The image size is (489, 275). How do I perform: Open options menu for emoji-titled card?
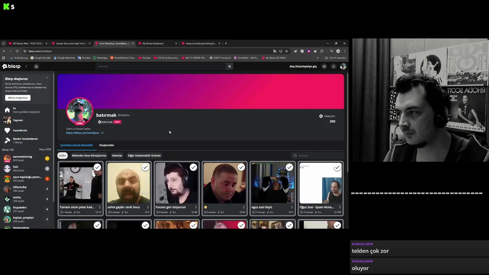tap(244, 207)
